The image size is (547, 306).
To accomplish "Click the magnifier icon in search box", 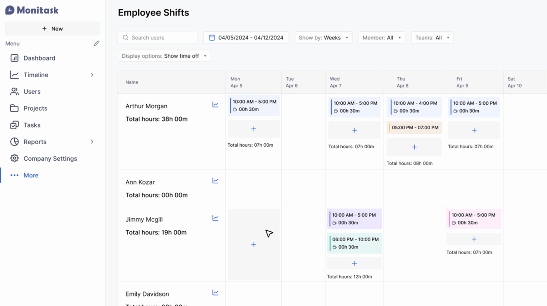I will [126, 37].
